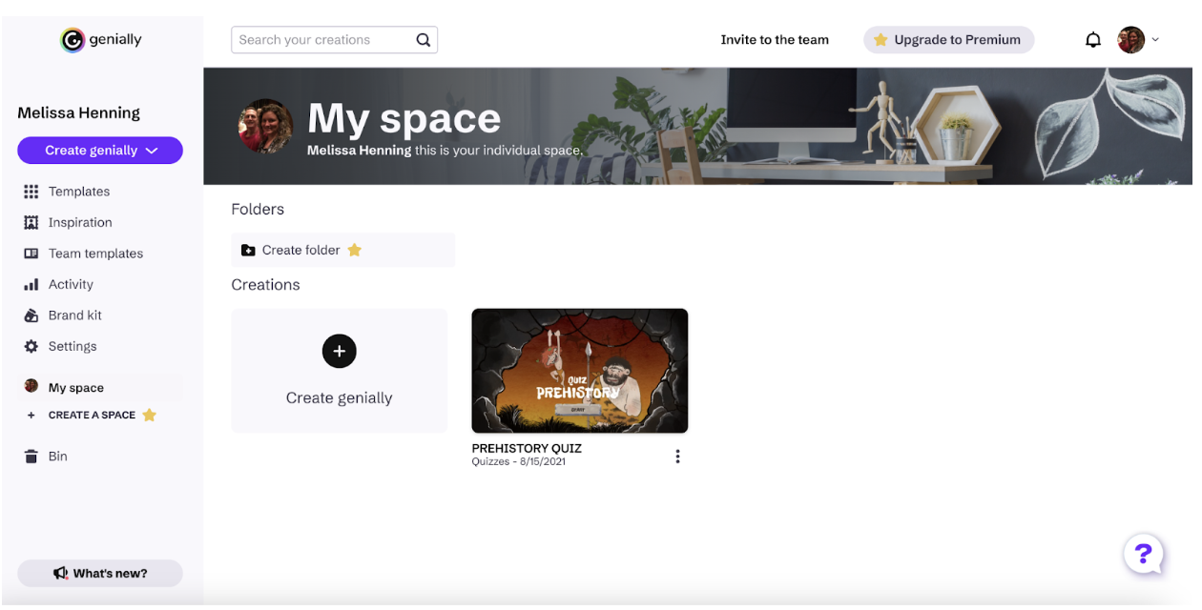Viewport: 1202px width, 610px height.
Task: Click the black plus circle icon
Action: coord(340,351)
